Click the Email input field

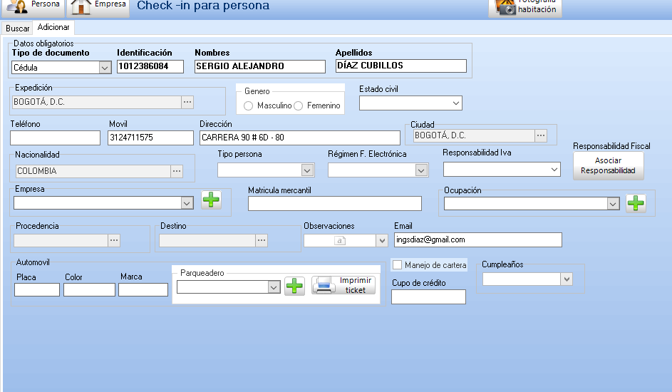[477, 240]
